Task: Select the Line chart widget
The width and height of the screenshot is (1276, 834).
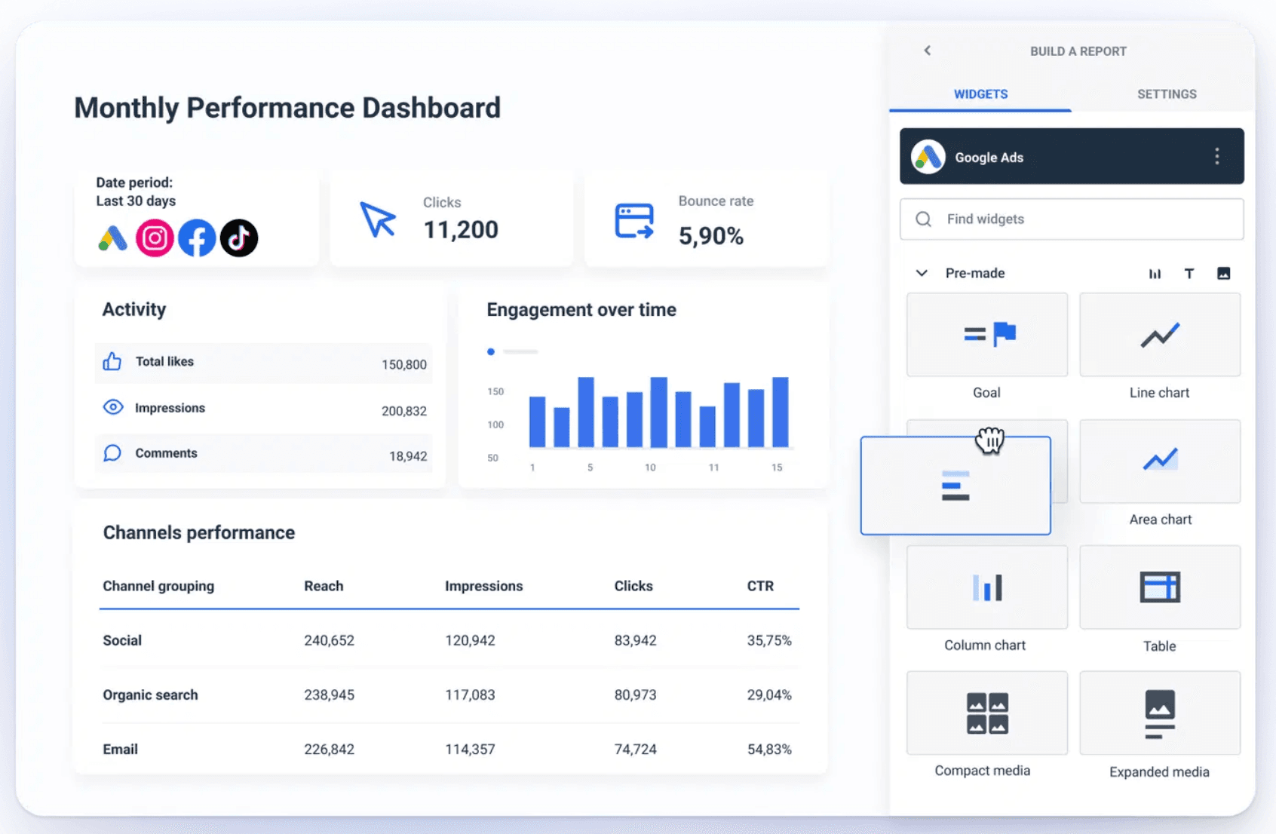Action: tap(1159, 336)
